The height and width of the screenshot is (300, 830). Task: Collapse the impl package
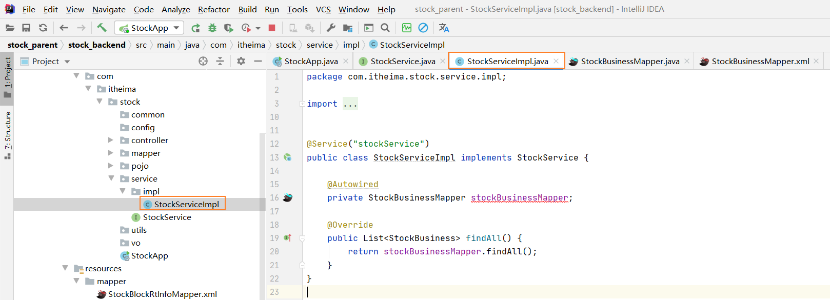pos(123,191)
